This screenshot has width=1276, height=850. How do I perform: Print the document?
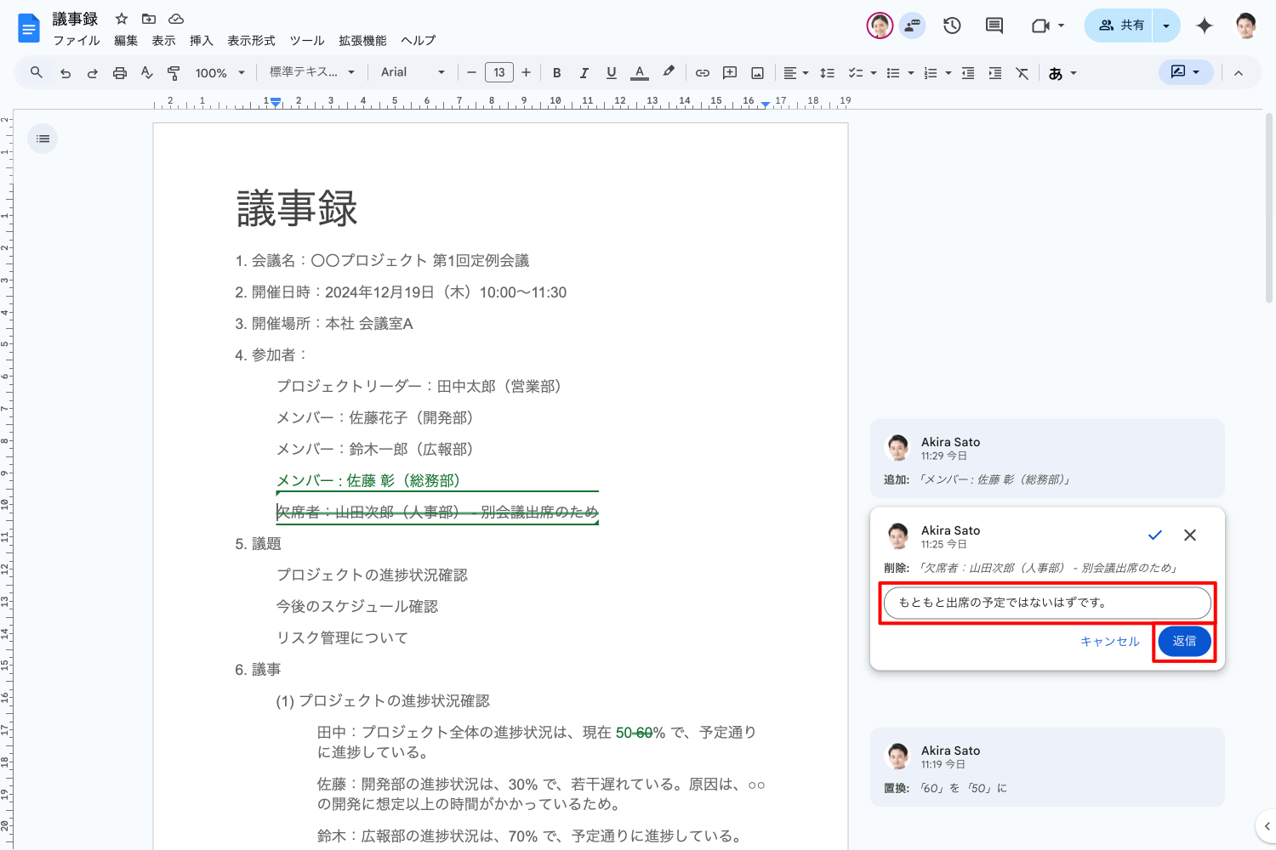120,73
